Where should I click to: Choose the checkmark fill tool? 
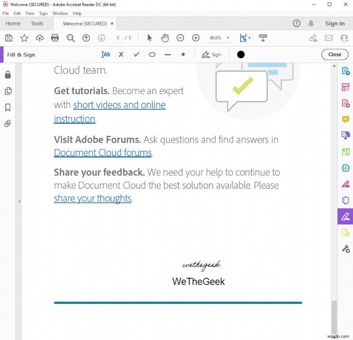click(x=137, y=54)
